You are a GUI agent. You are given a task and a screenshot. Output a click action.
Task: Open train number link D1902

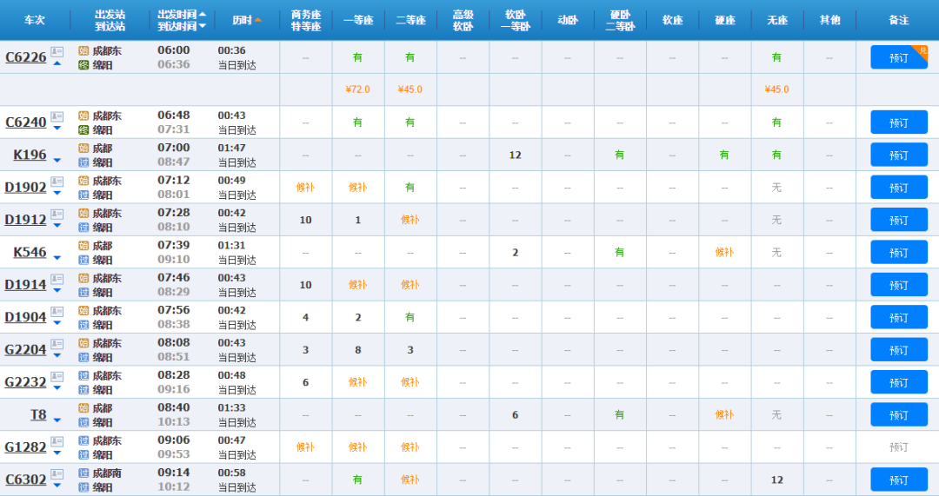pyautogui.click(x=26, y=188)
